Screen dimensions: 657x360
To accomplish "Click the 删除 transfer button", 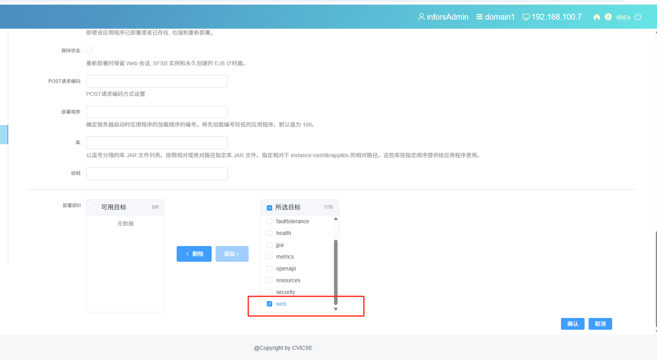I will click(194, 254).
